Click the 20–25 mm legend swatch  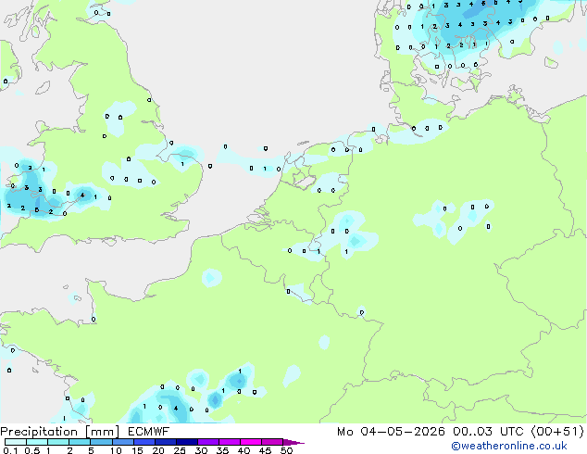tap(166, 442)
